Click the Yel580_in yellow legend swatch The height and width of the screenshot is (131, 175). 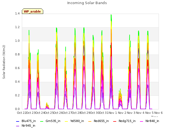click(x=66, y=121)
